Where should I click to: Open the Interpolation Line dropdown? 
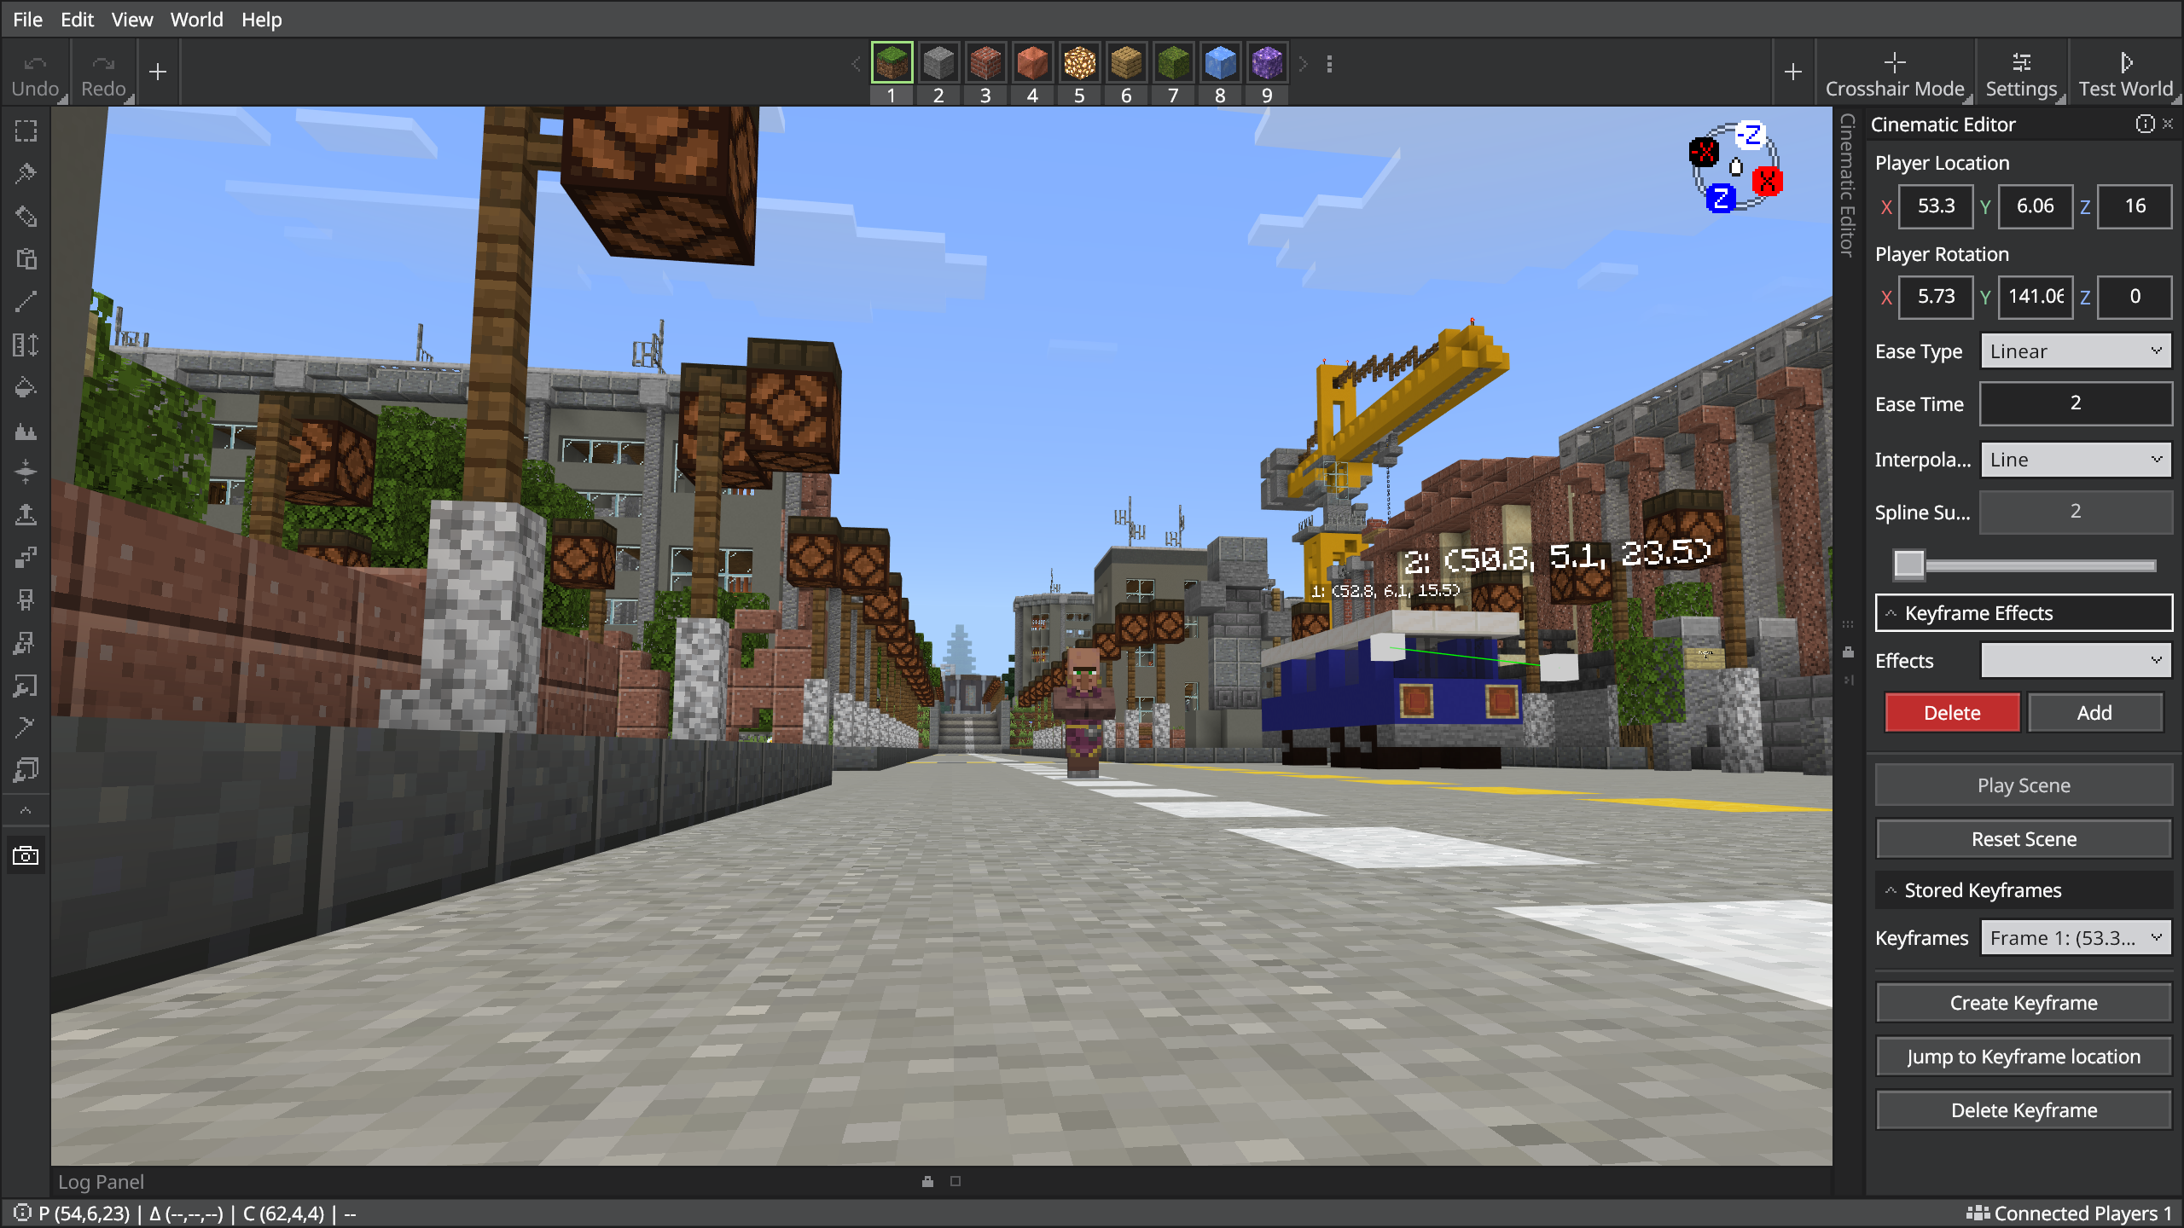click(2075, 460)
